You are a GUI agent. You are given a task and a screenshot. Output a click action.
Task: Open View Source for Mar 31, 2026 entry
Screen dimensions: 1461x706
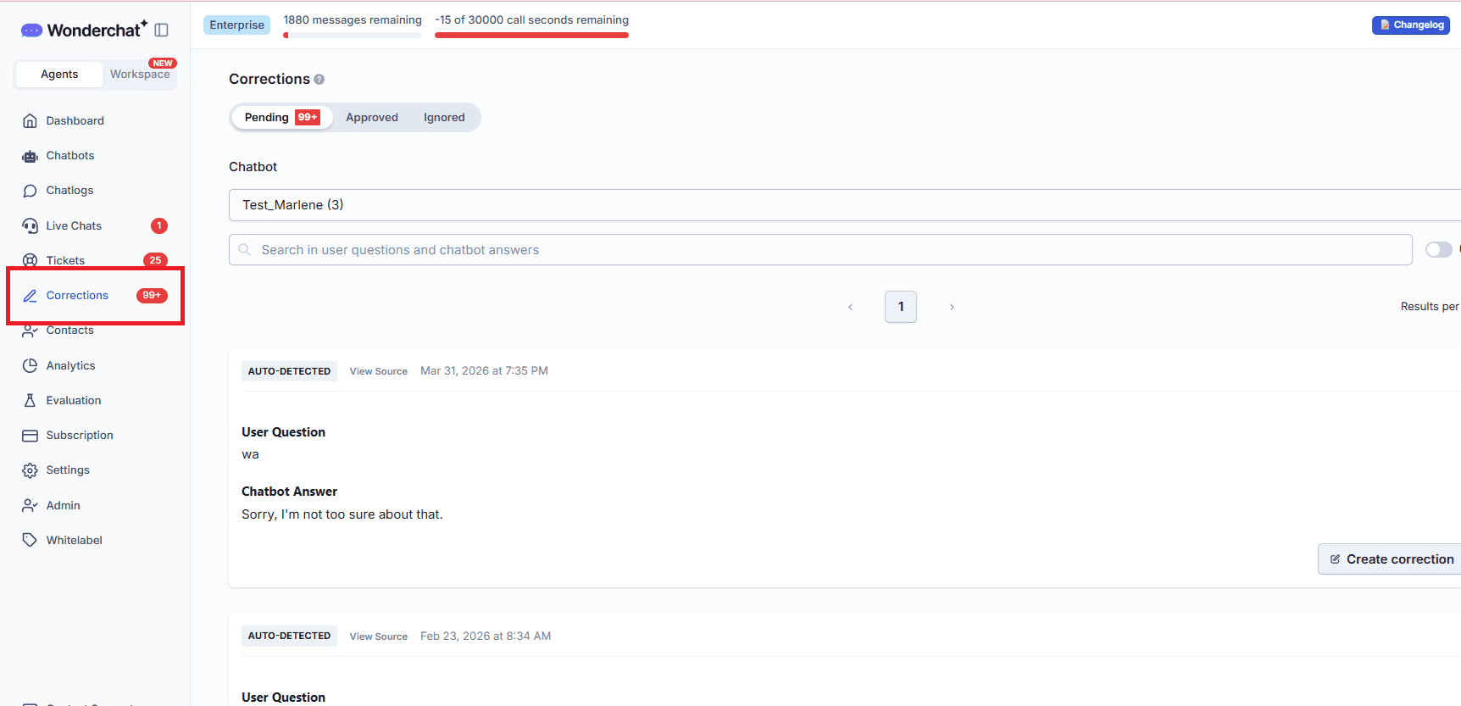click(379, 371)
